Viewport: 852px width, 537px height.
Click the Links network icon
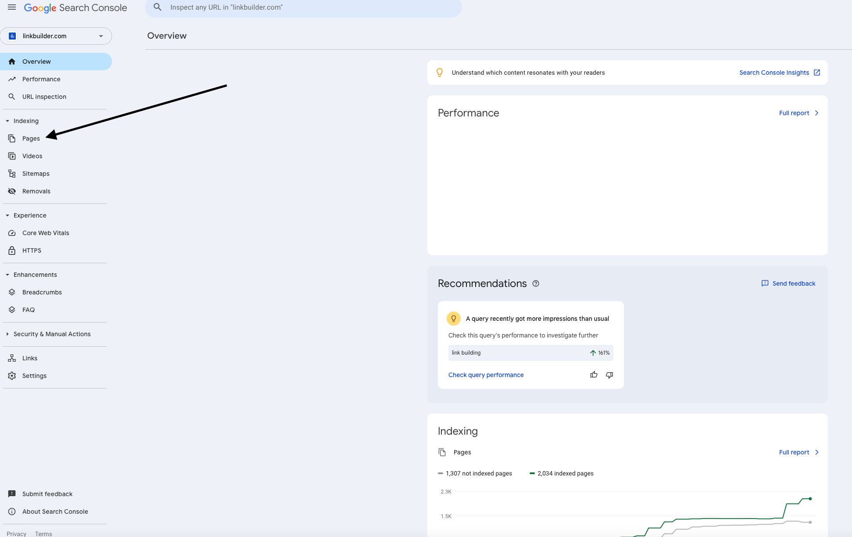pyautogui.click(x=12, y=358)
